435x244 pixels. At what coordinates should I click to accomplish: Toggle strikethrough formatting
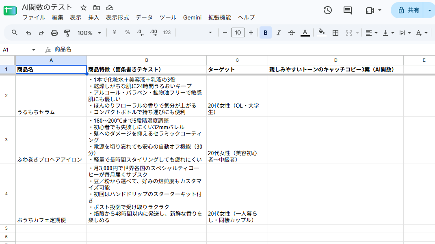tap(291, 33)
